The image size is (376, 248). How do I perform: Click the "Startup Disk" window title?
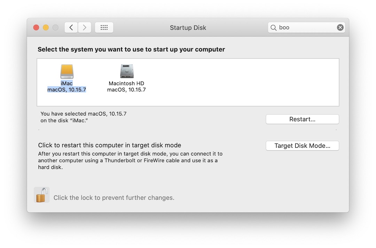click(x=188, y=27)
